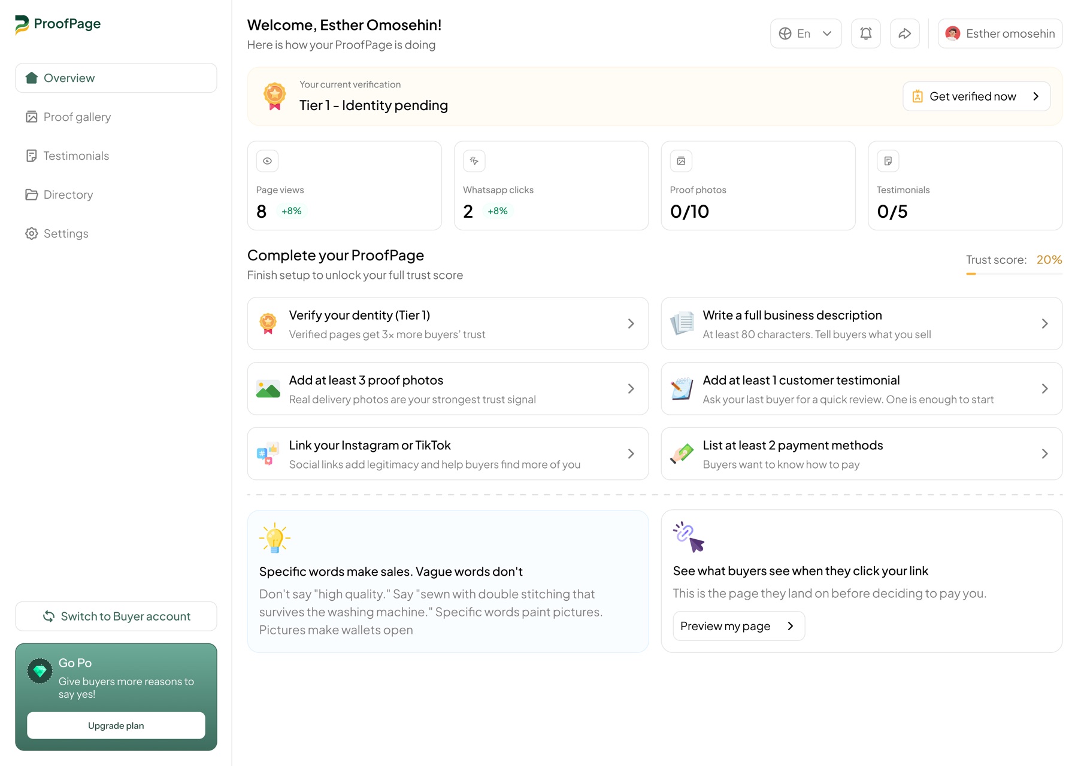Viewport: 1078px width, 766px height.
Task: Click Upgrade plan button
Action: click(x=116, y=725)
